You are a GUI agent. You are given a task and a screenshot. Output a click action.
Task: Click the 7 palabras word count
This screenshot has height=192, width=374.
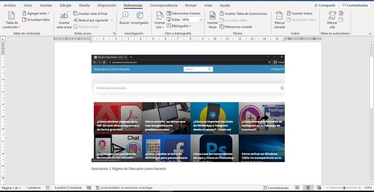click(33, 188)
